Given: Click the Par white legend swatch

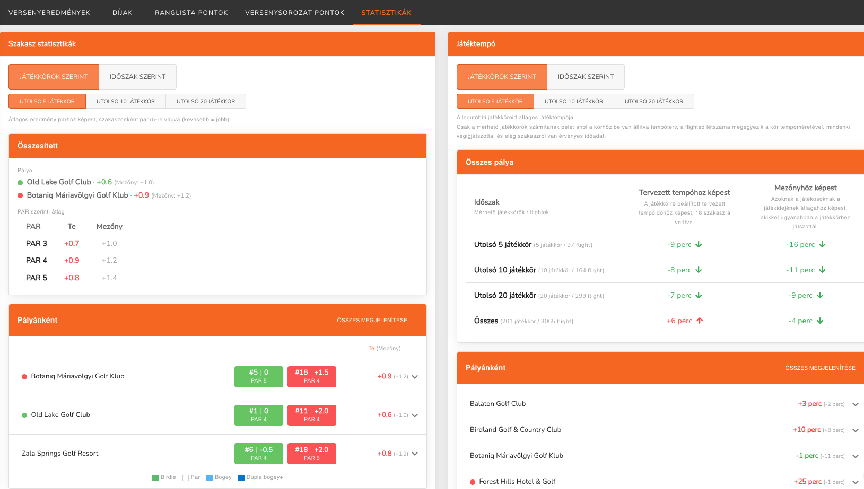Looking at the screenshot, I should tap(186, 478).
